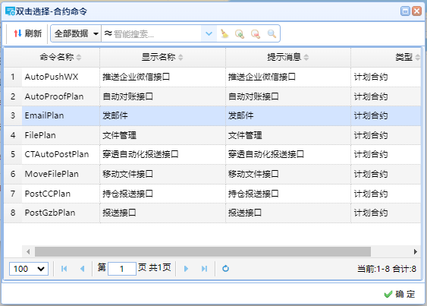Sort by 类型 column header
Screen dimensions: 427x306
coord(386,57)
